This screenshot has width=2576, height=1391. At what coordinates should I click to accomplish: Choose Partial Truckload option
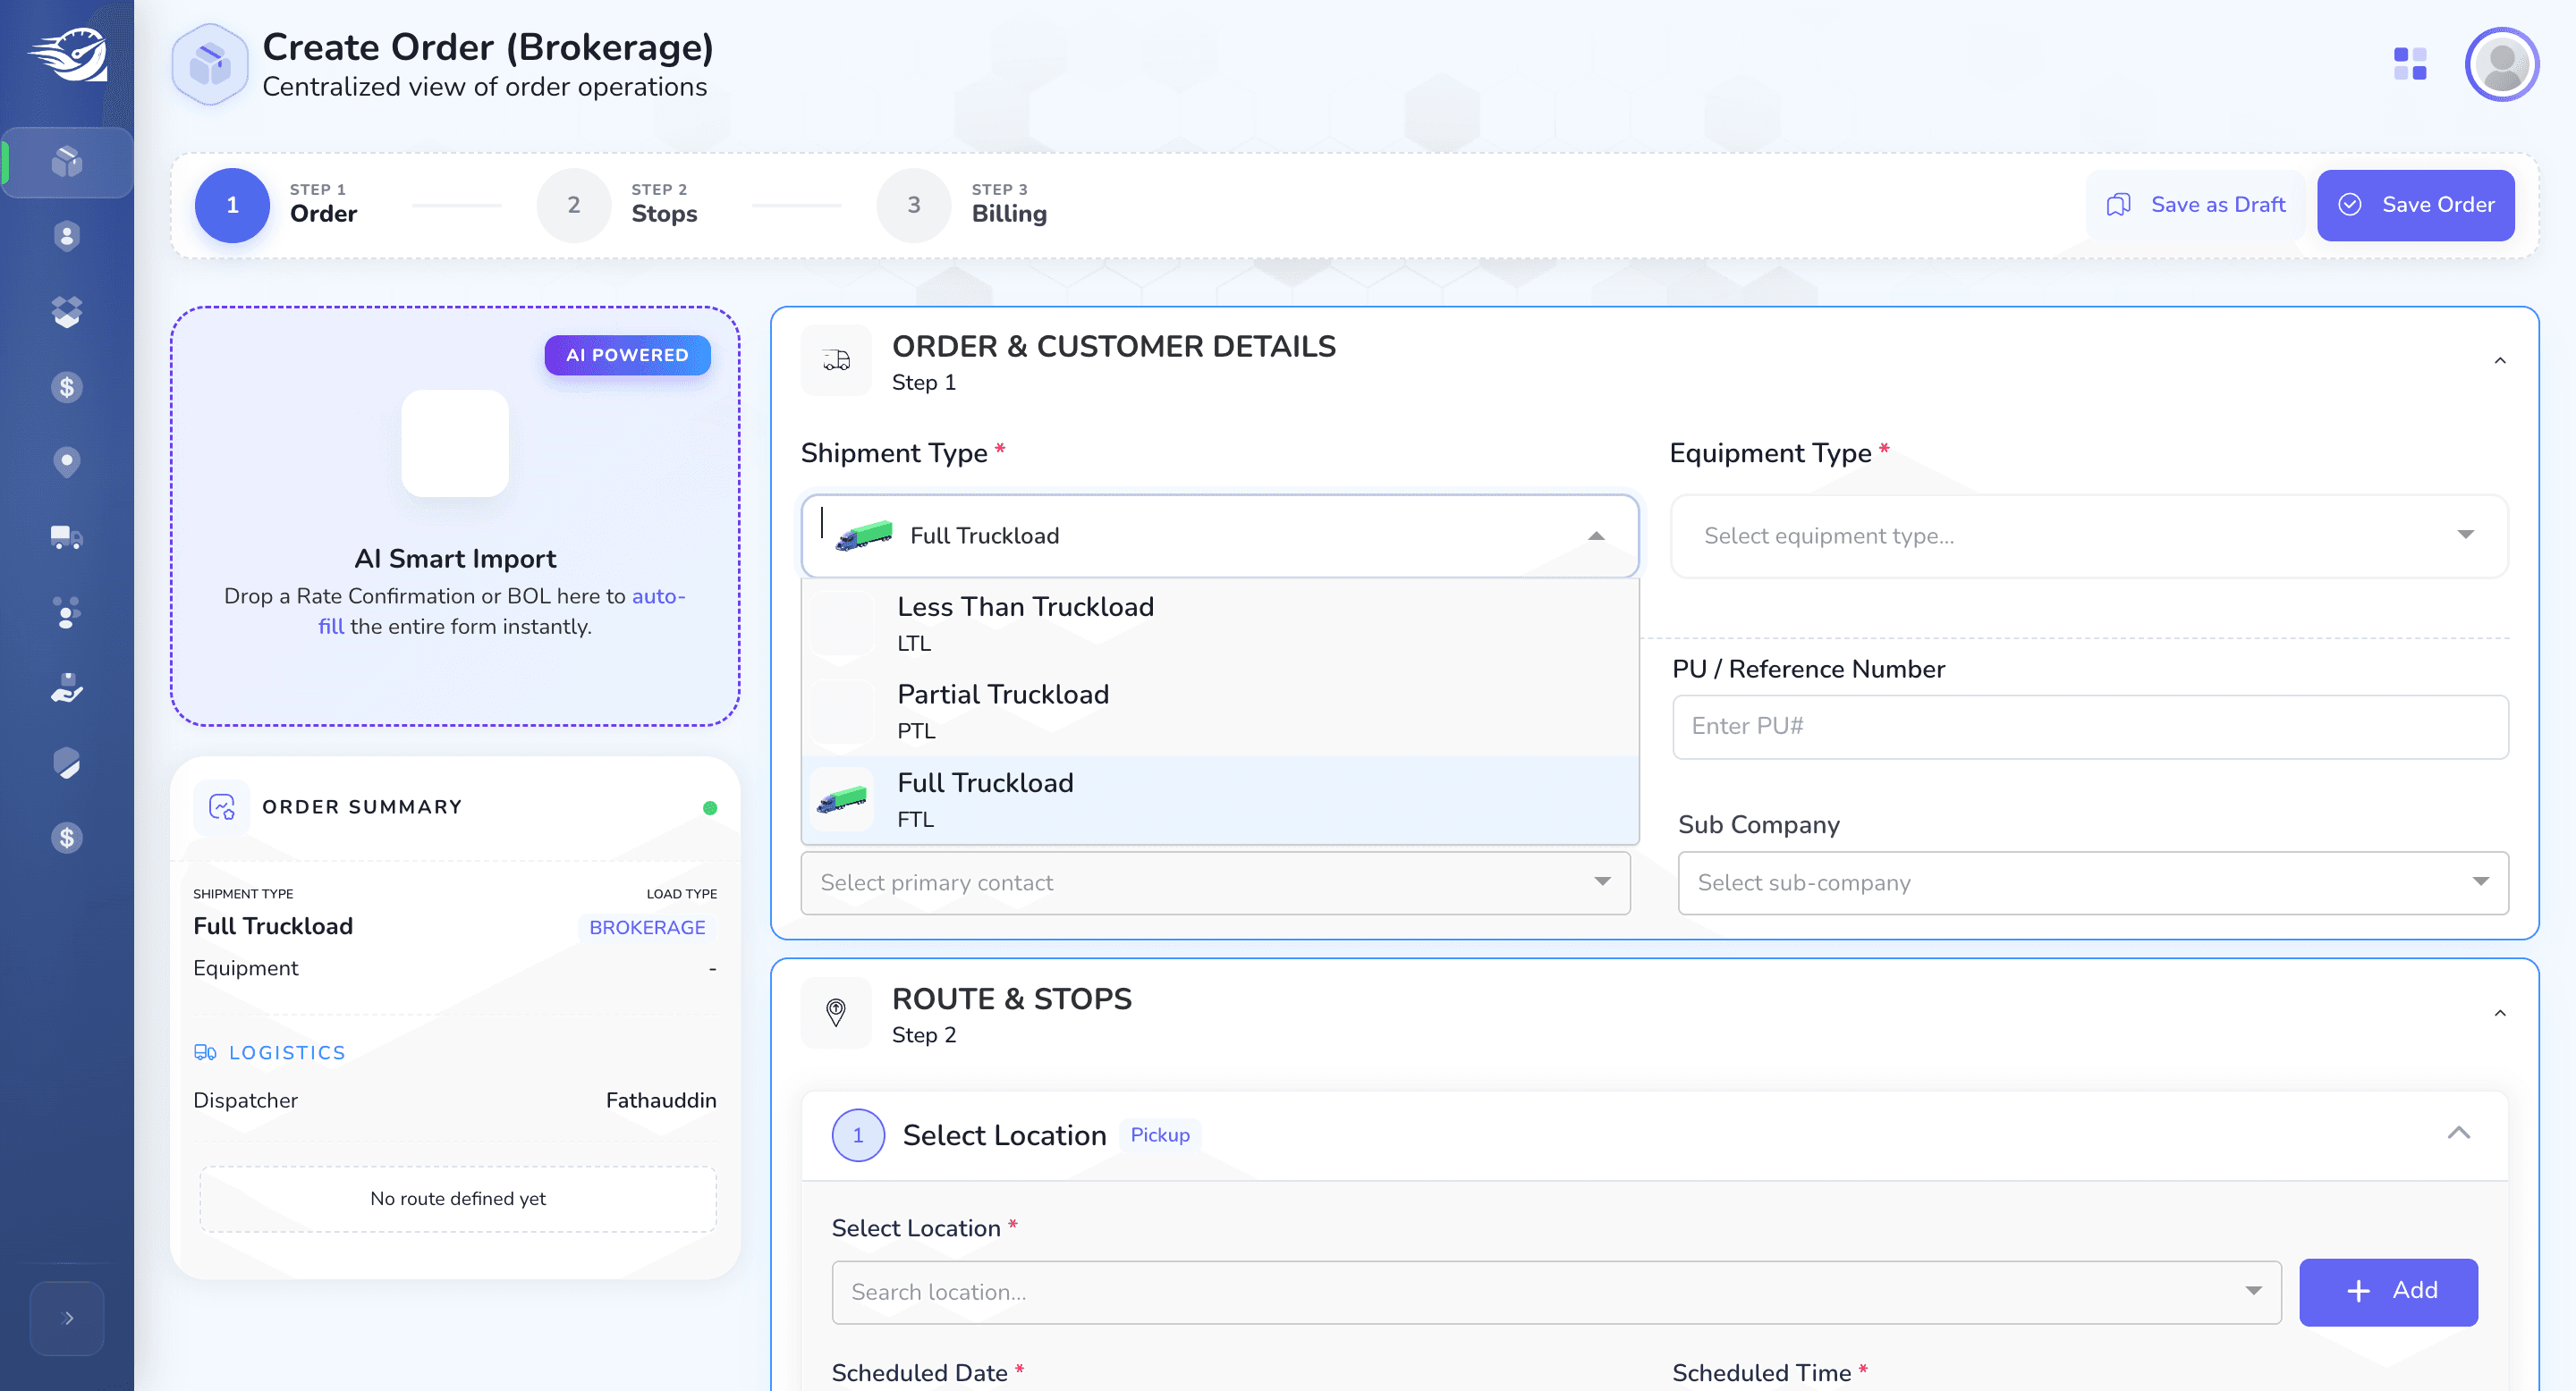[1220, 711]
